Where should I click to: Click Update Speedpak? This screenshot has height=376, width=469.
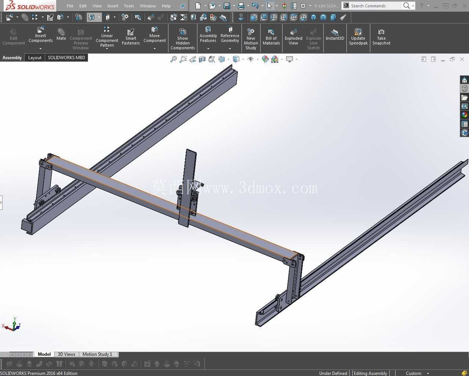point(358,37)
